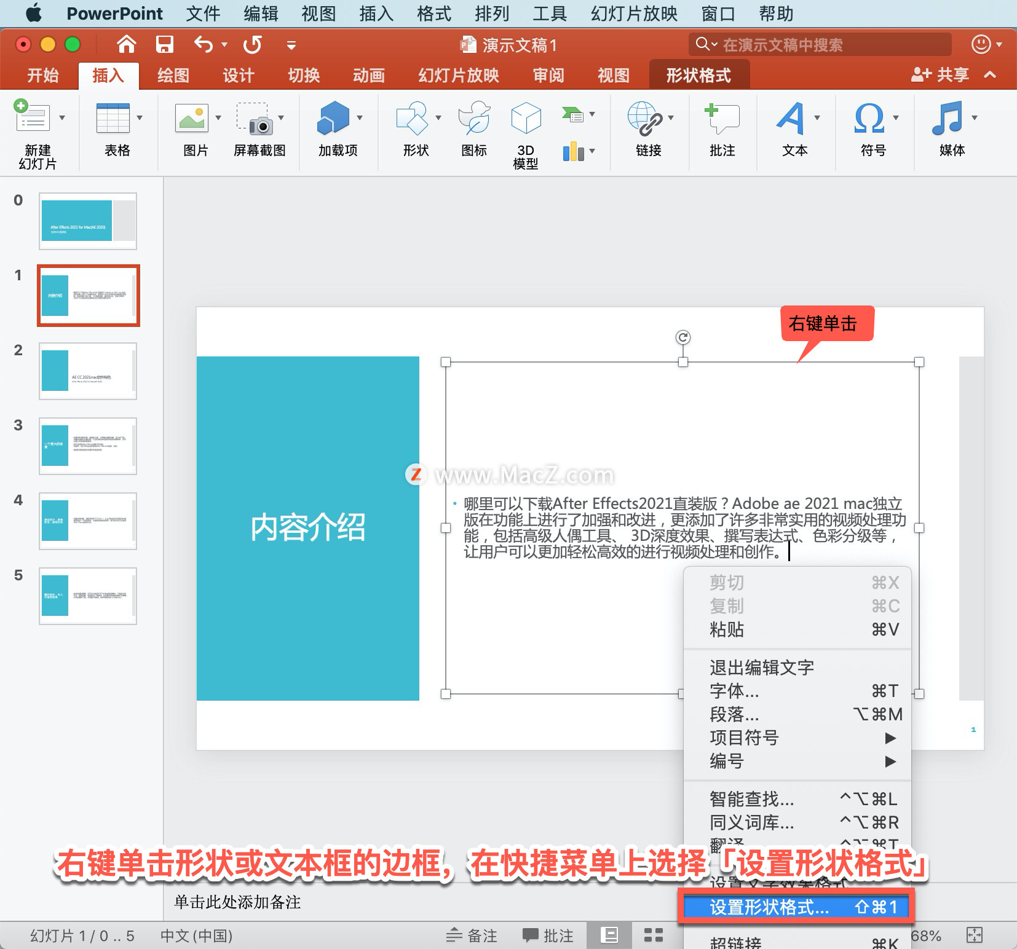The width and height of the screenshot is (1017, 949).
Task: Click the New Slide icon
Action: click(x=32, y=117)
